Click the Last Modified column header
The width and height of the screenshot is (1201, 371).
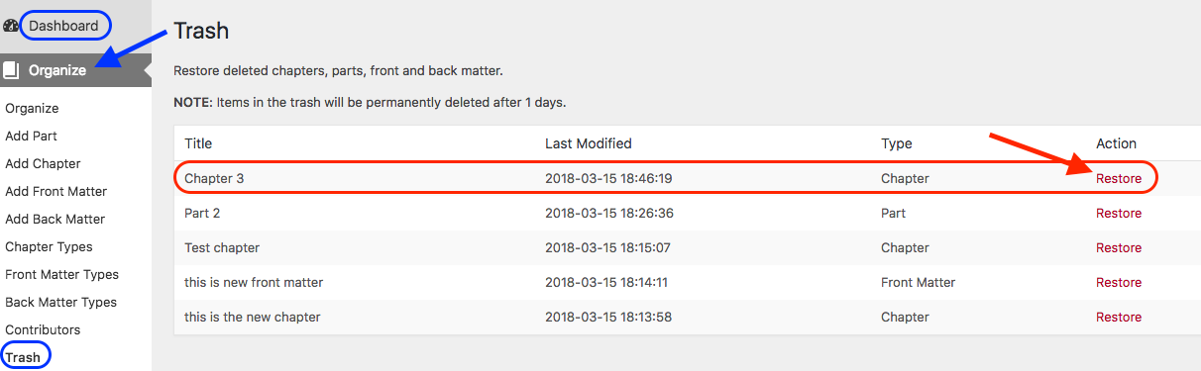click(x=589, y=144)
